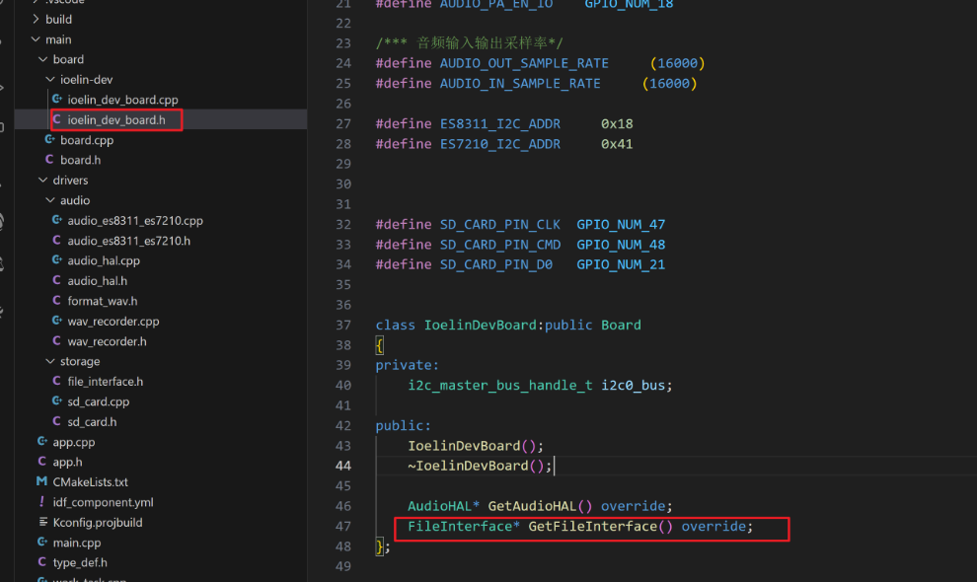Click the ~IoelinDevBoard destructor declaration
Viewport: 977px width, 582px height.
click(x=480, y=466)
